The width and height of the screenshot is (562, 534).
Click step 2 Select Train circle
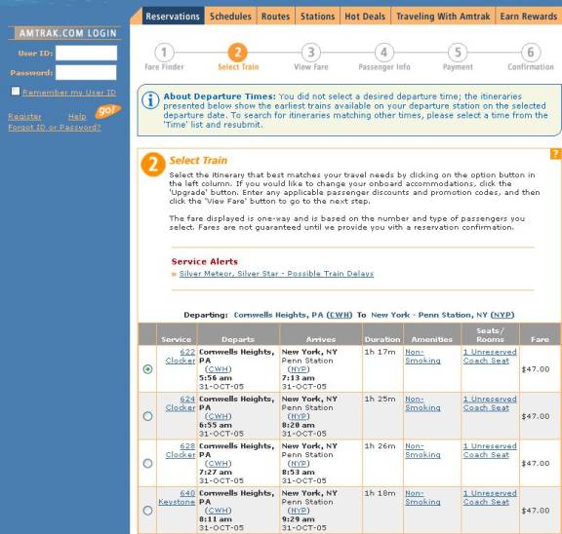[238, 53]
